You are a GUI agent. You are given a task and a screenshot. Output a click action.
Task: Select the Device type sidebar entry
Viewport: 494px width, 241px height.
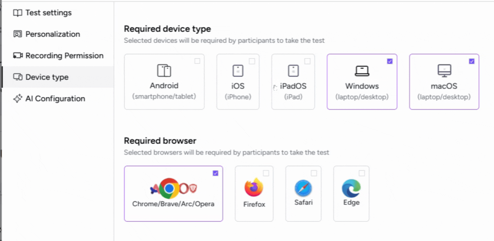(x=46, y=77)
